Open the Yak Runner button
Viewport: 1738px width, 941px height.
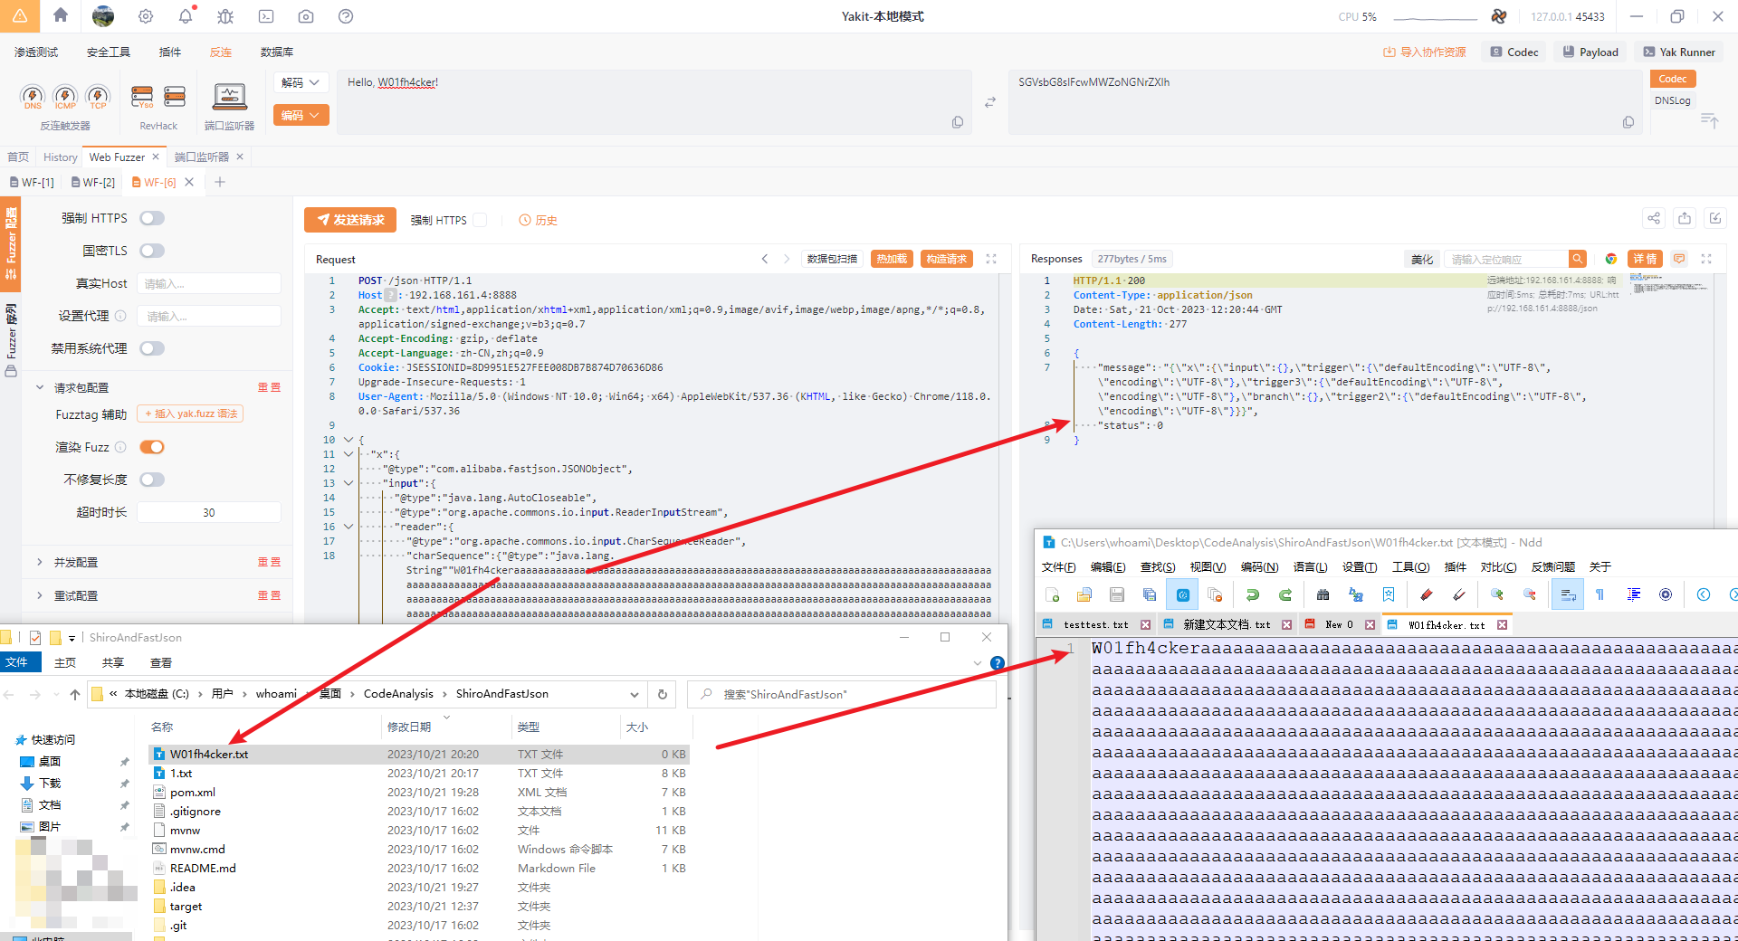[x=1680, y=52]
